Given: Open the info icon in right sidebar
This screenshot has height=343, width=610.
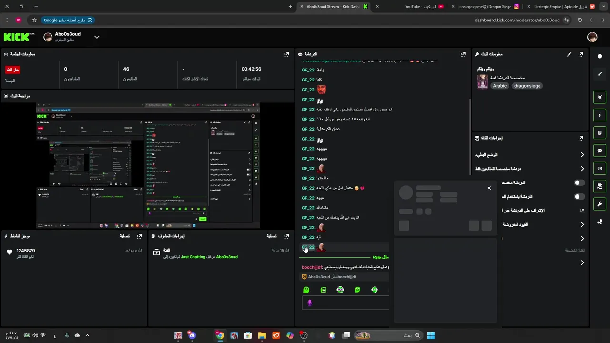Looking at the screenshot, I should [x=600, y=56].
